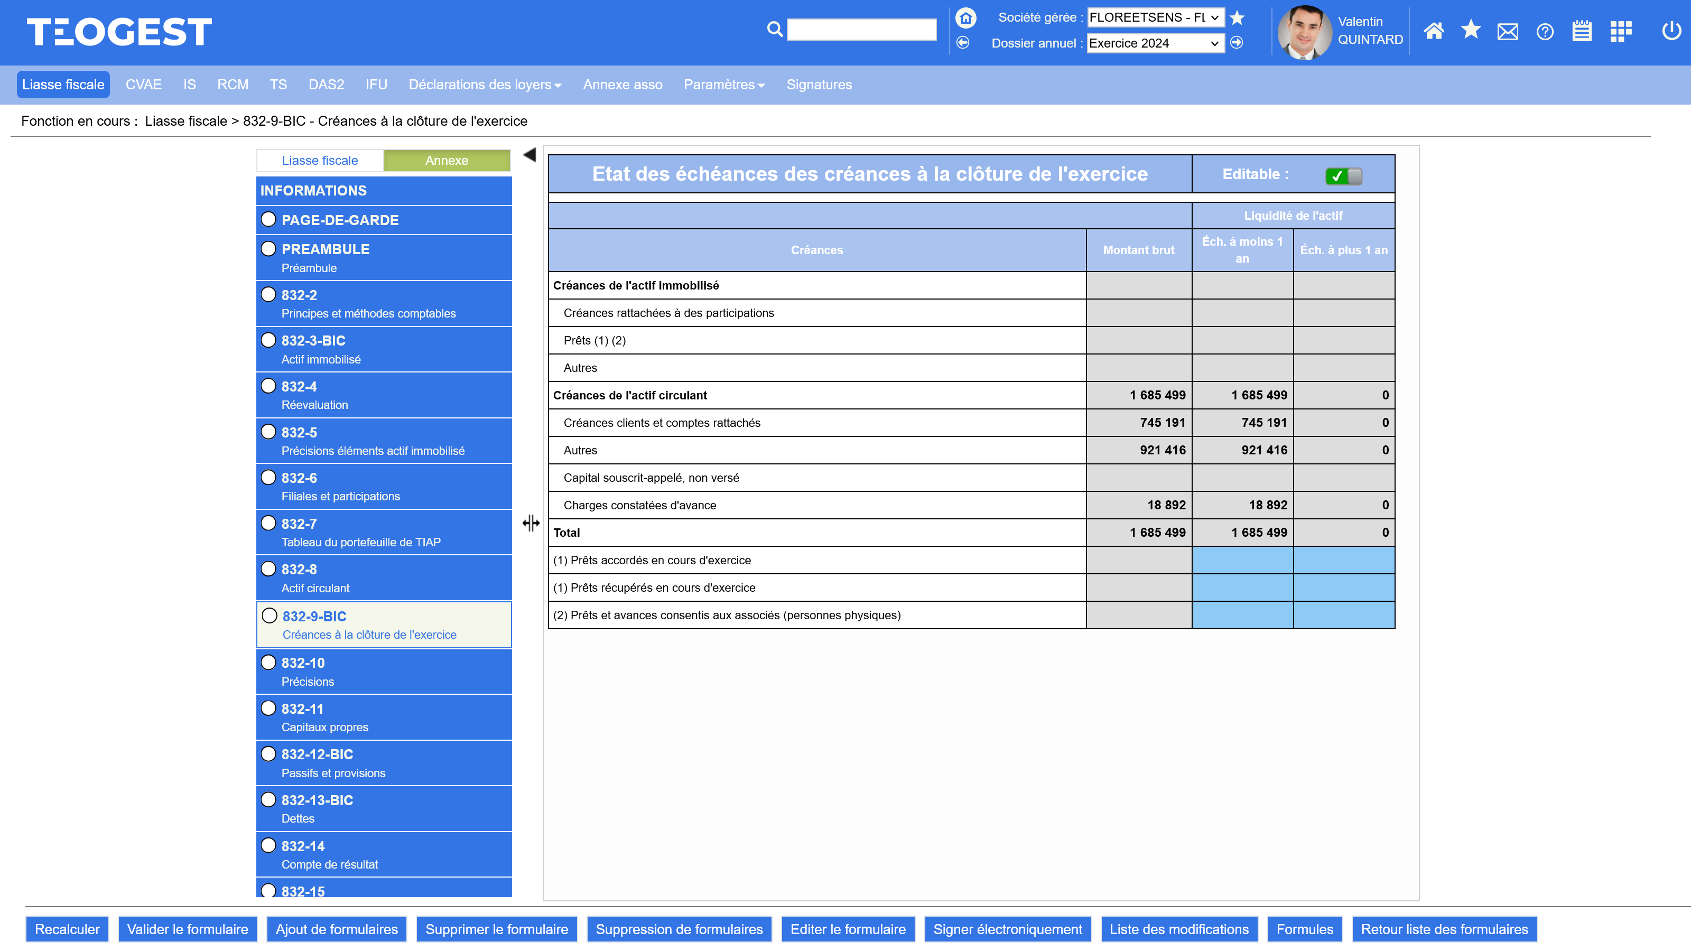Image resolution: width=1691 pixels, height=951 pixels.
Task: Open the help question mark icon
Action: tap(1545, 32)
